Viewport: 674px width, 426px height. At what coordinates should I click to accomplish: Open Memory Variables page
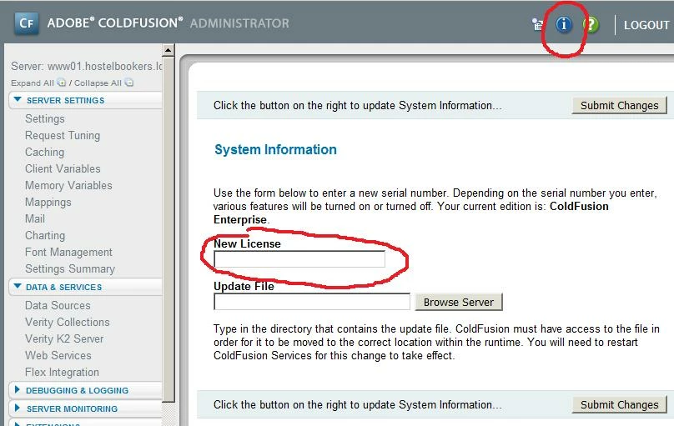point(68,185)
